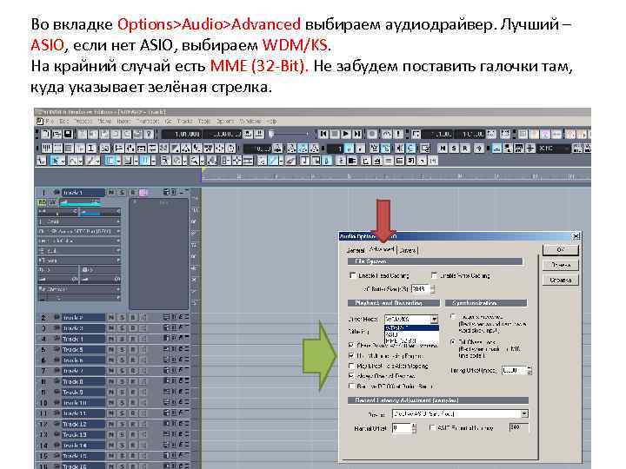
Task: Click the Track 1 name strip
Action: pos(83,193)
